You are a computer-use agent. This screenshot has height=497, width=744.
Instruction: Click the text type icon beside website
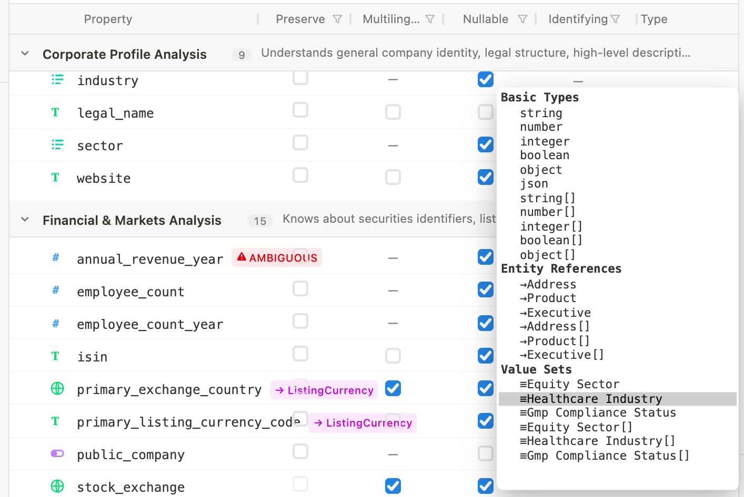(55, 178)
